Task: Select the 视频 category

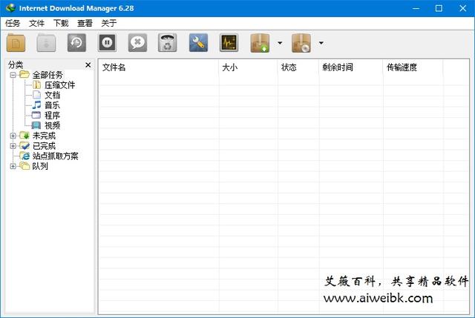Action: tap(52, 125)
